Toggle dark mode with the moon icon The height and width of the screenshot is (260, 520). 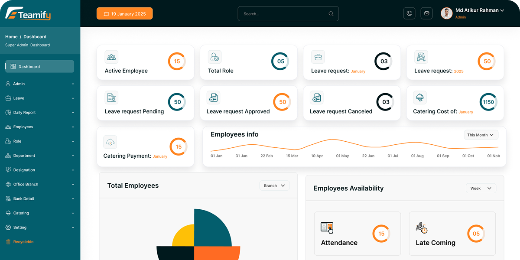point(409,13)
